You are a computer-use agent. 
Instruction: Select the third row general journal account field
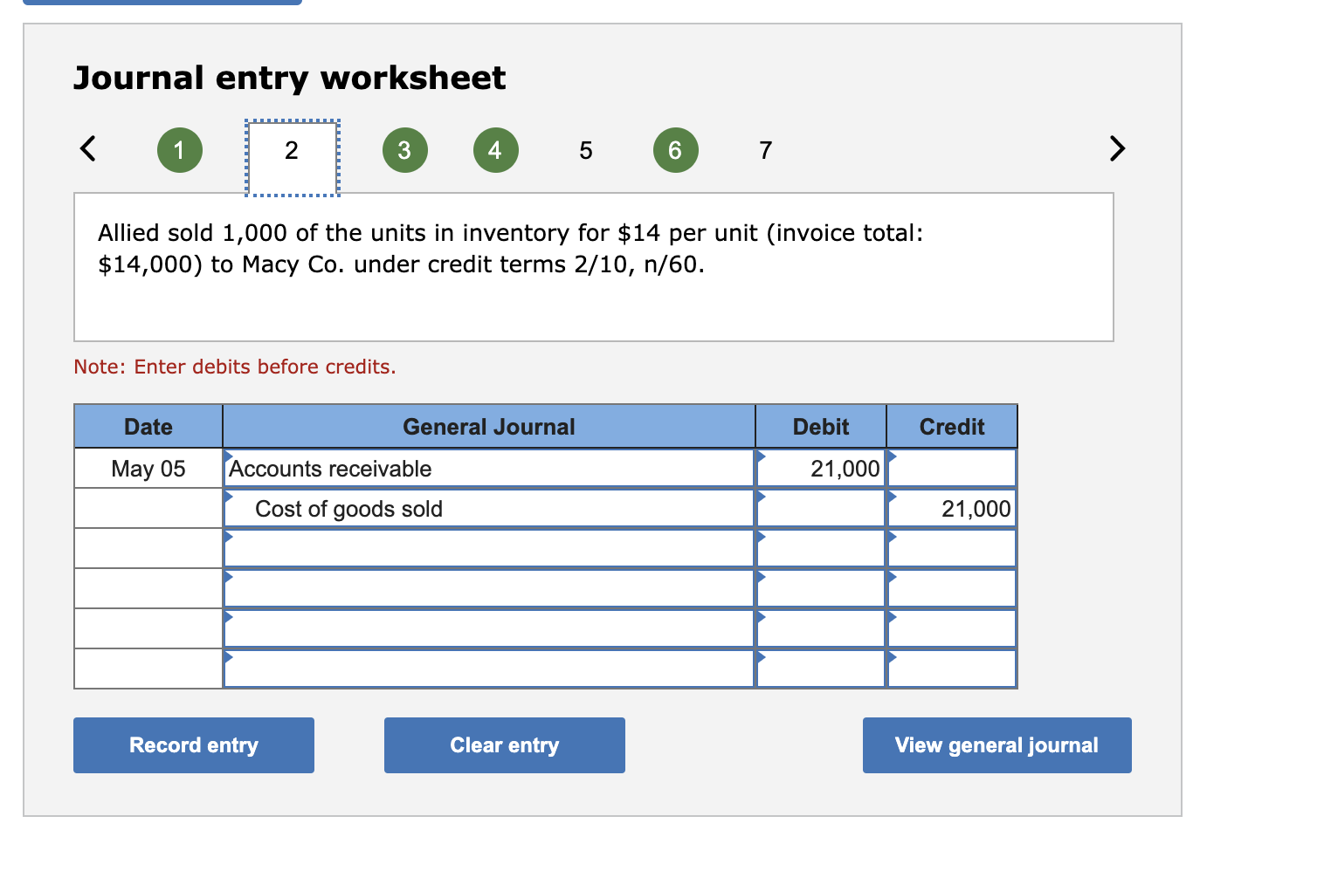[489, 549]
